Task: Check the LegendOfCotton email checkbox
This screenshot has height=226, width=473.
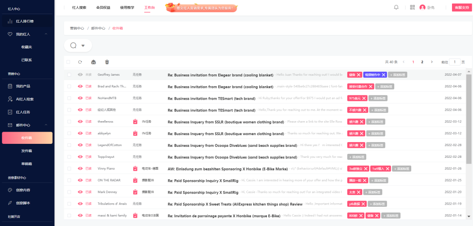Action: pyautogui.click(x=69, y=145)
